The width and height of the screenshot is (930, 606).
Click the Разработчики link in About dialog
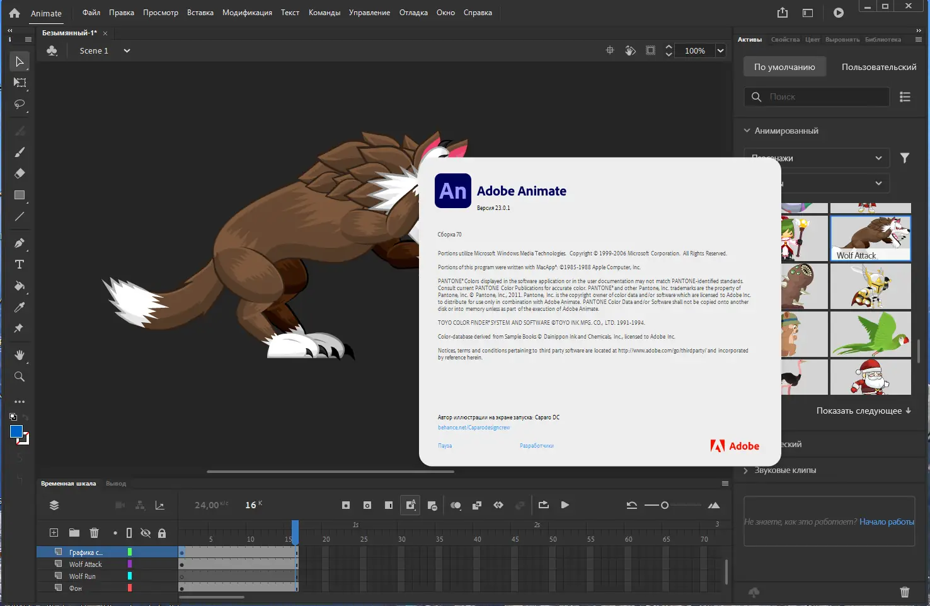[536, 445]
